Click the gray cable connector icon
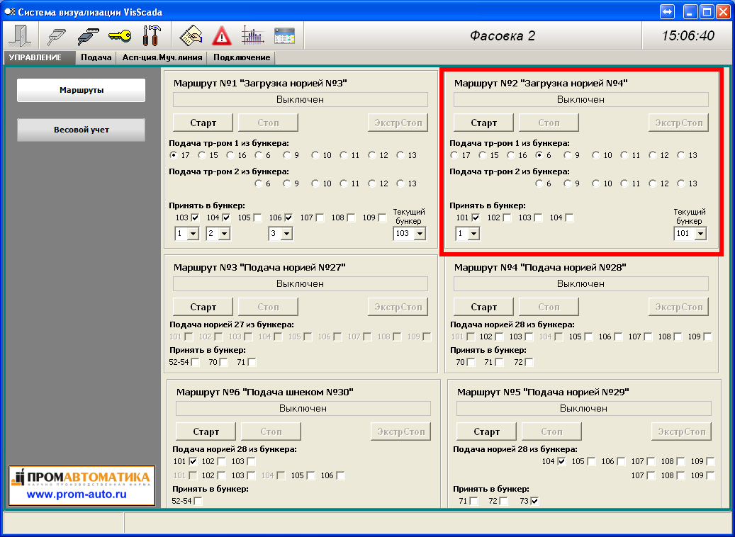Viewport: 735px width, 537px height. [x=56, y=35]
